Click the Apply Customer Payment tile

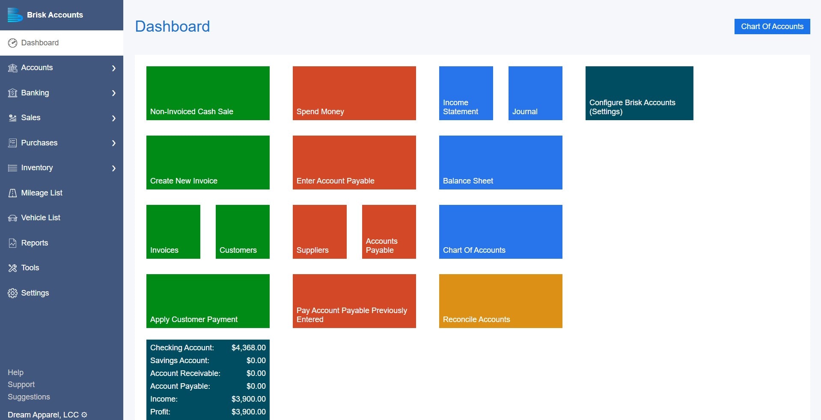tap(208, 301)
